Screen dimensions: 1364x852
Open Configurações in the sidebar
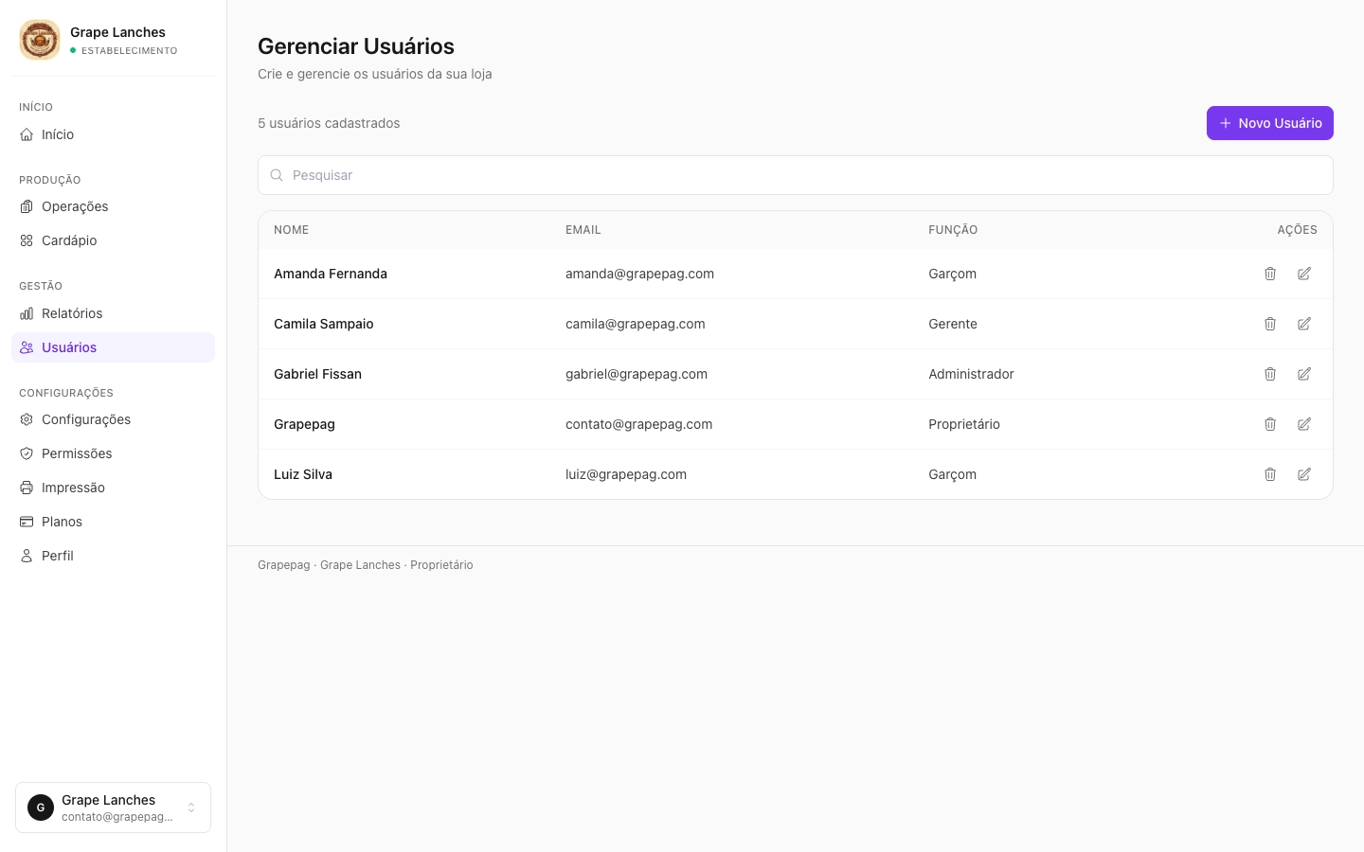pyautogui.click(x=113, y=419)
